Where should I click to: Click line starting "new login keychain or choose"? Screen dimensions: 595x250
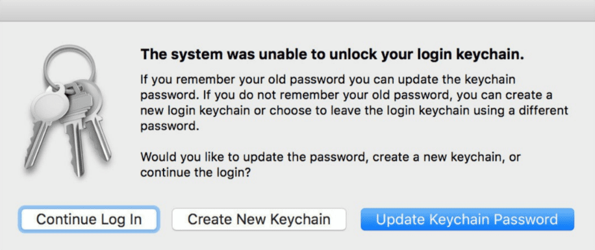coord(355,110)
